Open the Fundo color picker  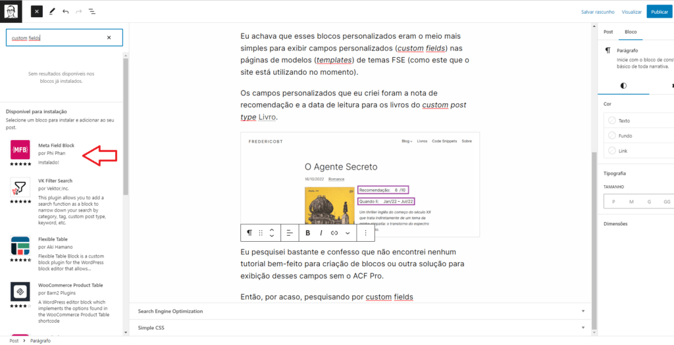click(x=638, y=135)
